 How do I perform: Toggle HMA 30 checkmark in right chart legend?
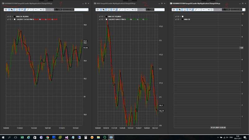pos(176,19)
